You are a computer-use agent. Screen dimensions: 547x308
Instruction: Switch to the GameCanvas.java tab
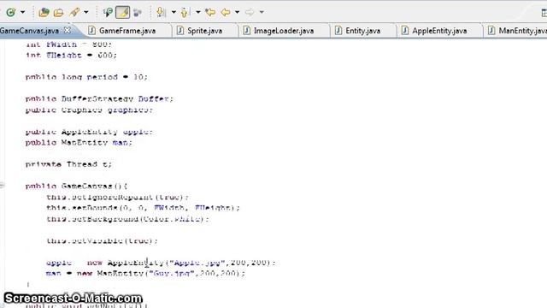tap(30, 31)
